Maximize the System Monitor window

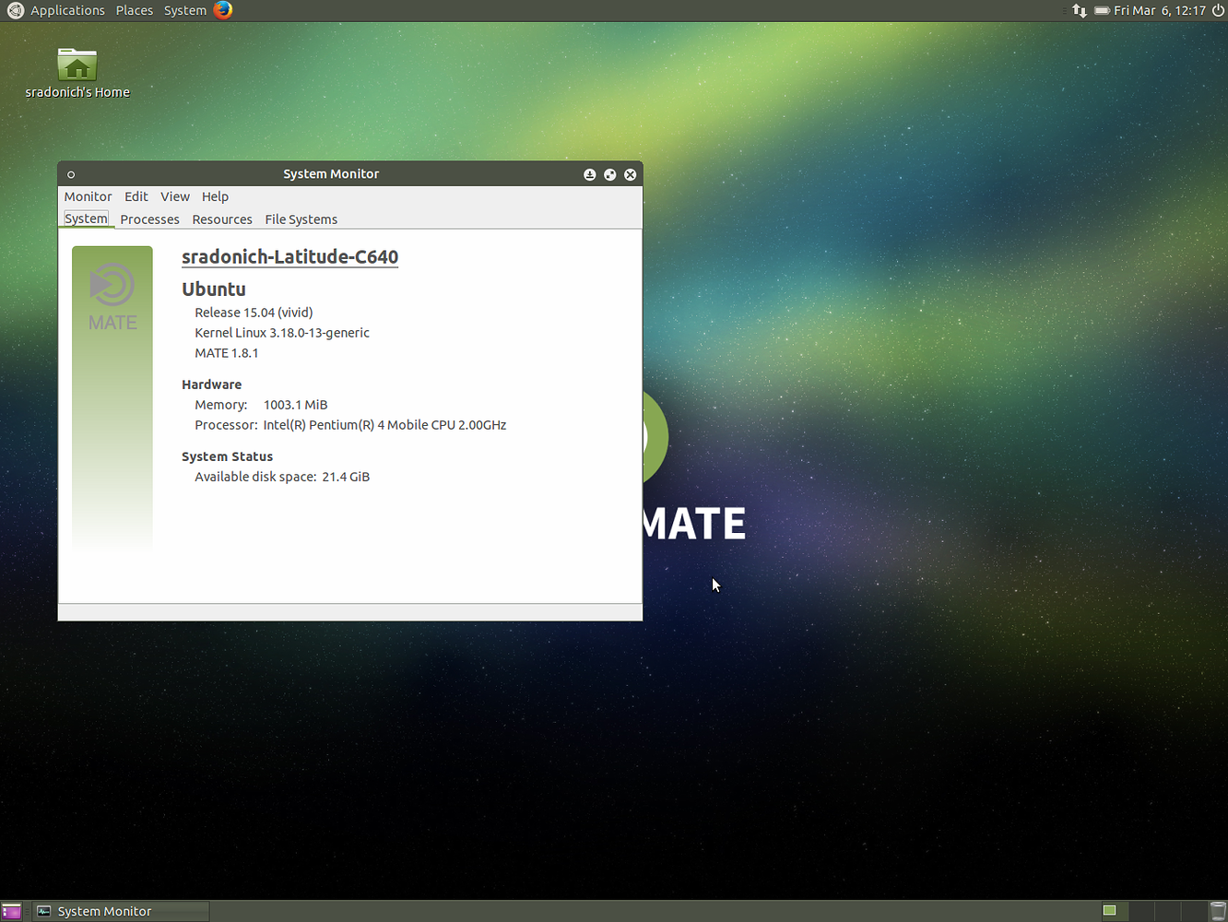(610, 174)
